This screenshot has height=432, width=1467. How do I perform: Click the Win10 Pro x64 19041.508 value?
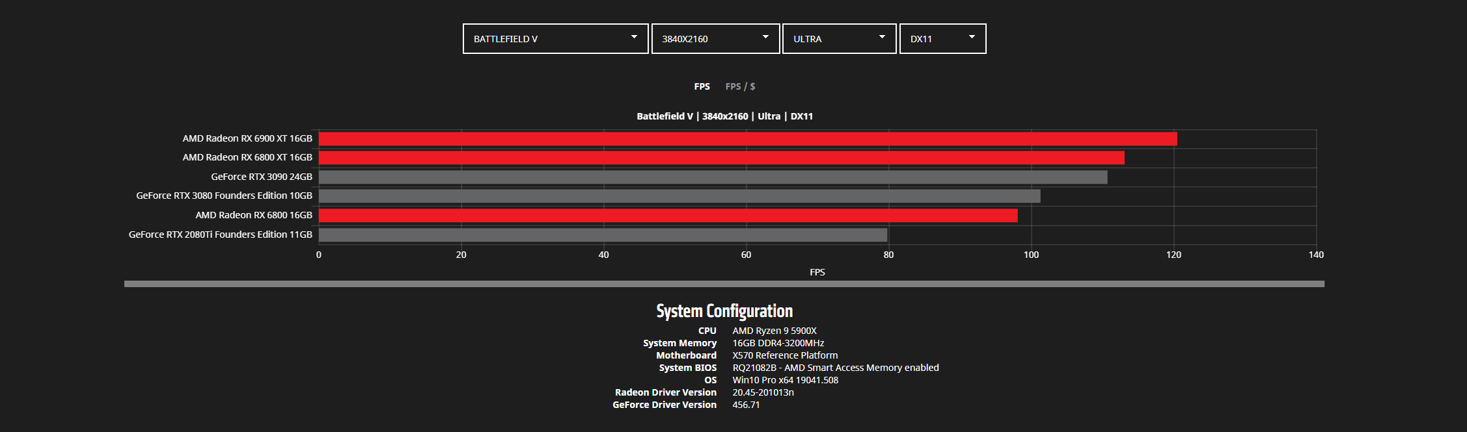point(785,380)
